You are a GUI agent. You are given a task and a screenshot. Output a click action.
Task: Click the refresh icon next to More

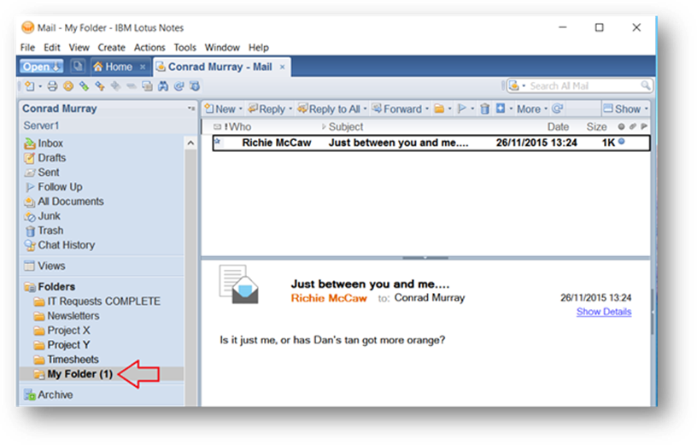coord(558,108)
